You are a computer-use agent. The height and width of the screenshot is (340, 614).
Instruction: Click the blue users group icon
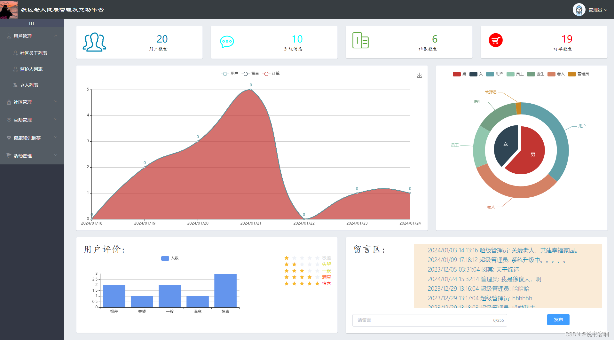(x=94, y=42)
